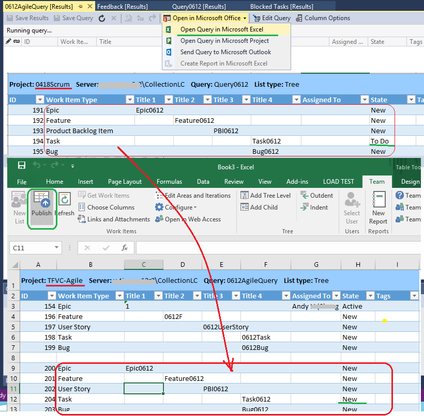
Task: Select column C header
Action: (144, 265)
